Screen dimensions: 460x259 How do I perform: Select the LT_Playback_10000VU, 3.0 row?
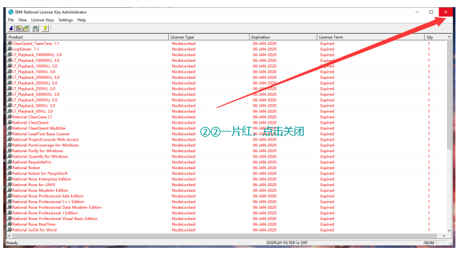click(x=227, y=61)
